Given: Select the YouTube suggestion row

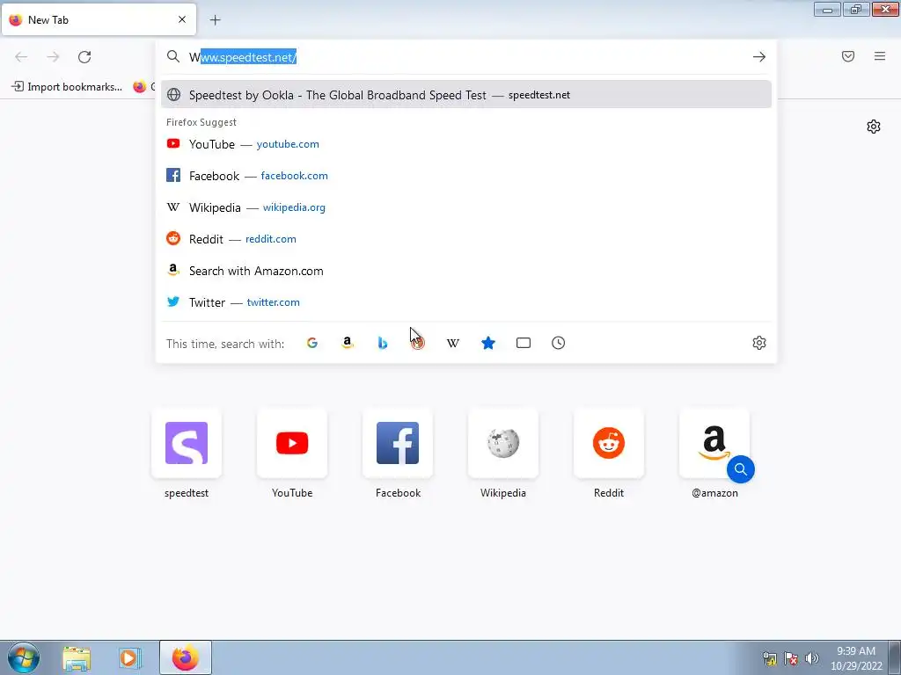Looking at the screenshot, I should tap(466, 144).
